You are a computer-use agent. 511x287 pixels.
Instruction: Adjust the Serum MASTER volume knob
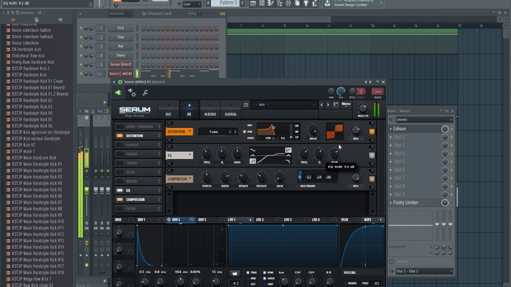tap(363, 108)
